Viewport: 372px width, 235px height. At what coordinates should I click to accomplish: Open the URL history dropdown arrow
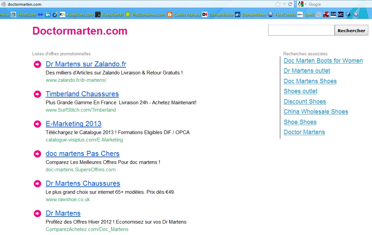click(284, 4)
